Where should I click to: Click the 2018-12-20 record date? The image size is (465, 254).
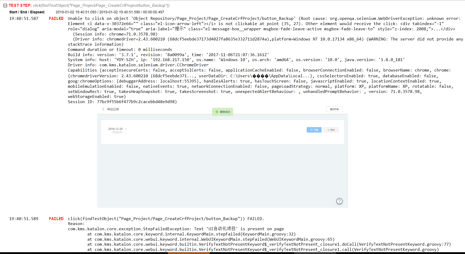click(115, 129)
